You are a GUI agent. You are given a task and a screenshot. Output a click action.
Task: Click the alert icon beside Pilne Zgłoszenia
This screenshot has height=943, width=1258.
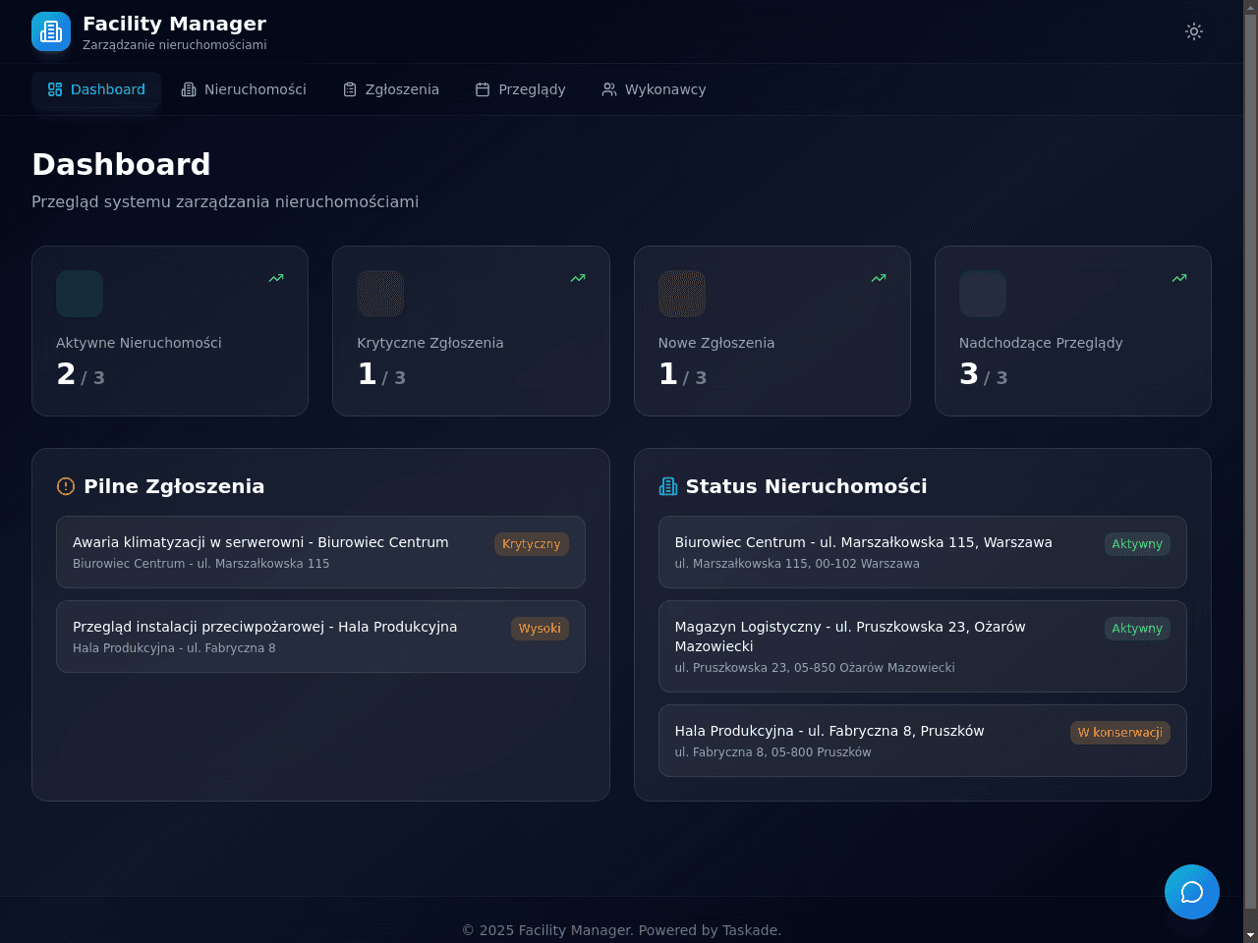pyautogui.click(x=66, y=486)
